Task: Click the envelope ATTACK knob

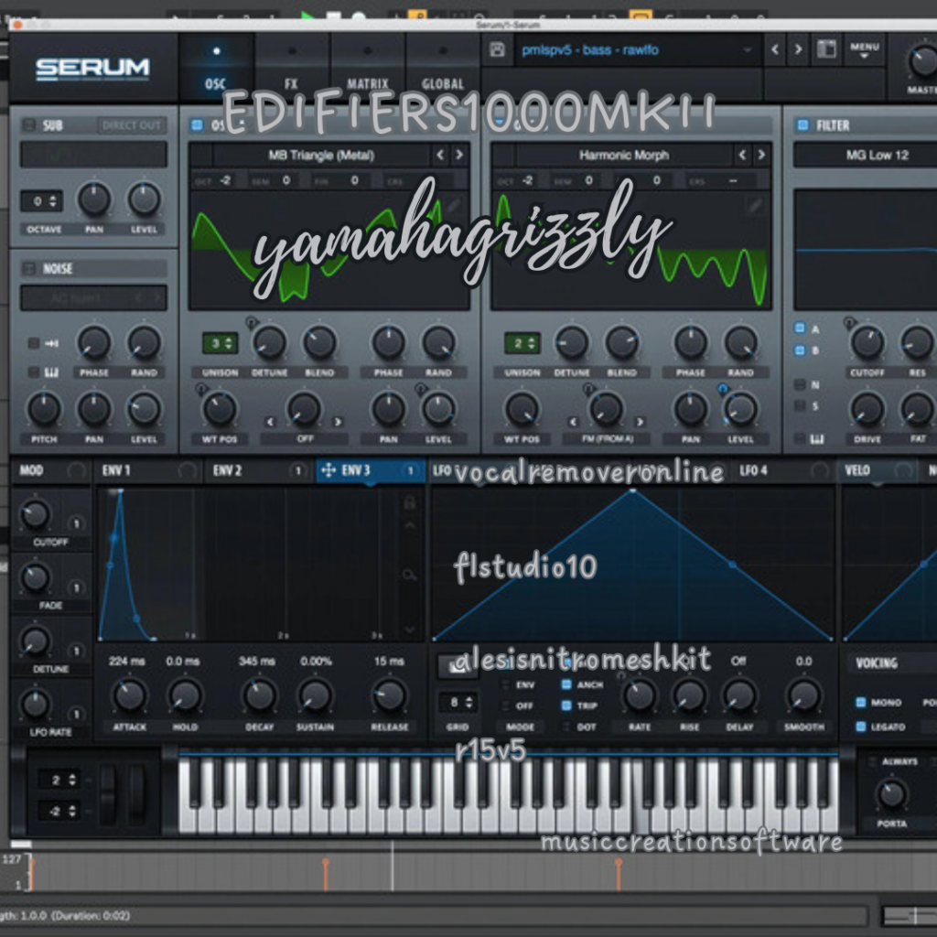Action: pos(129,695)
